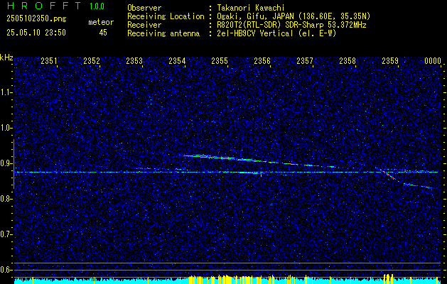Select version number 1.0.0

(97, 6)
